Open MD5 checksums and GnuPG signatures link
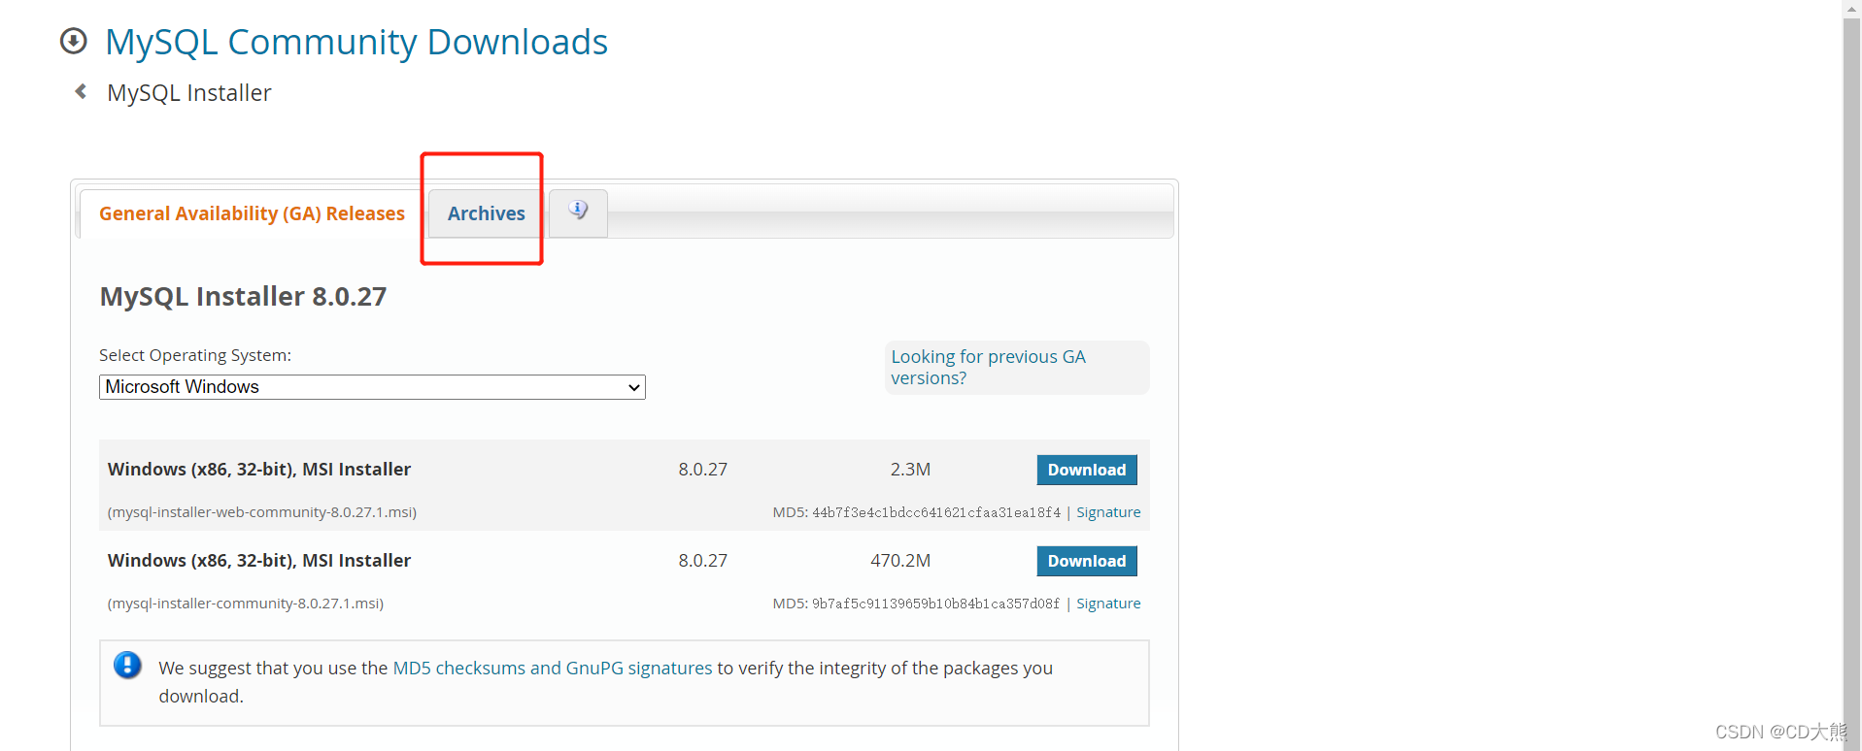This screenshot has width=1862, height=751. click(x=553, y=668)
